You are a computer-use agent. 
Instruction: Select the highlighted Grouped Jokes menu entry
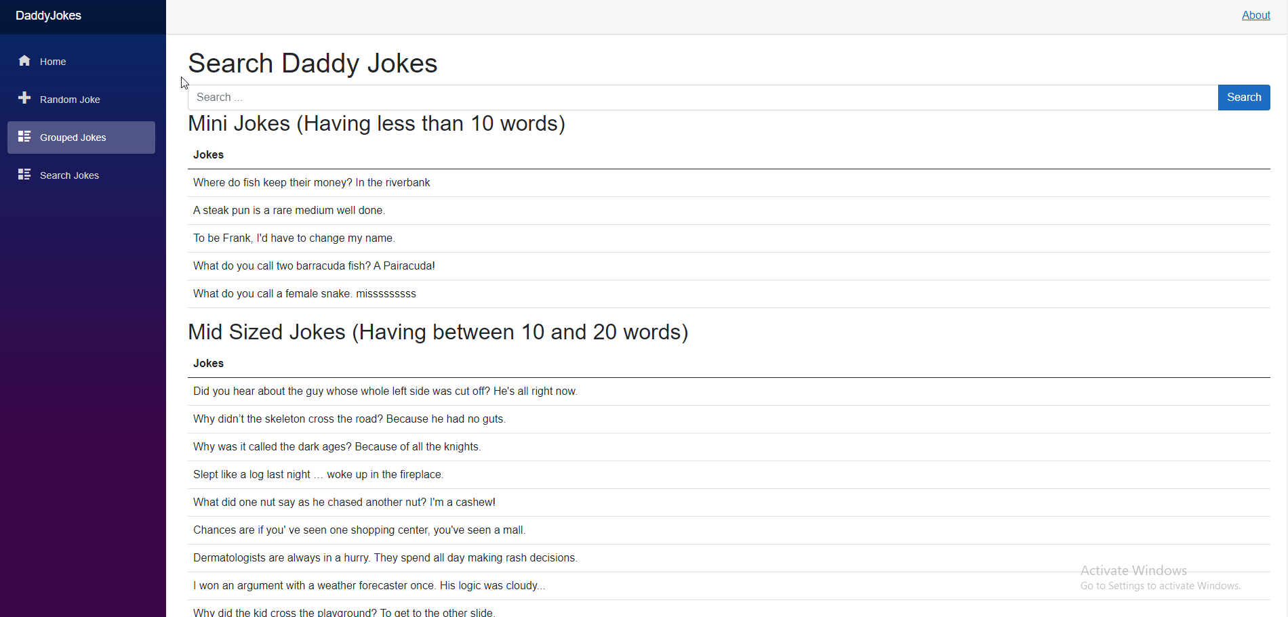tap(73, 137)
